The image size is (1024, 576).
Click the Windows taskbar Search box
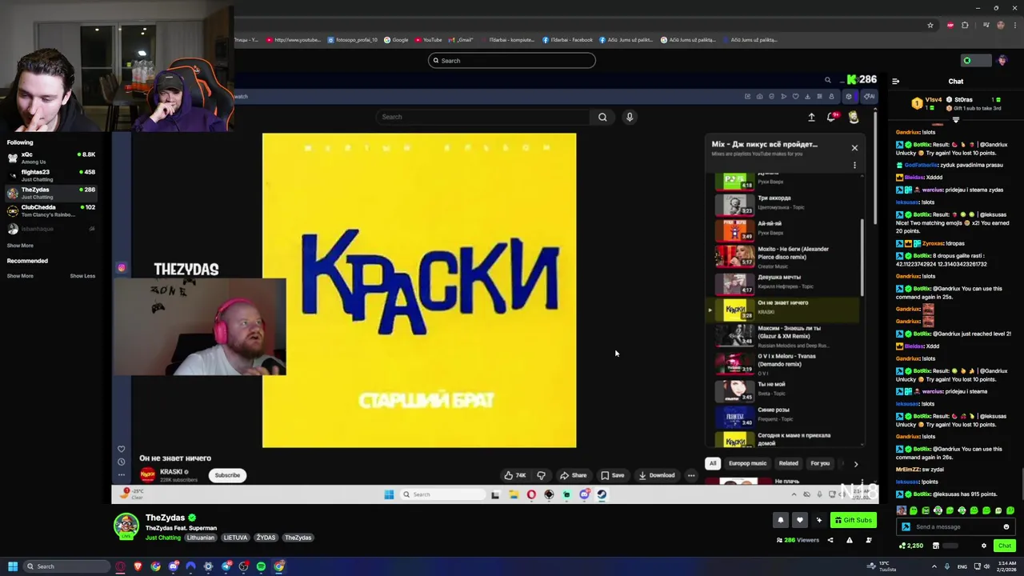click(67, 566)
